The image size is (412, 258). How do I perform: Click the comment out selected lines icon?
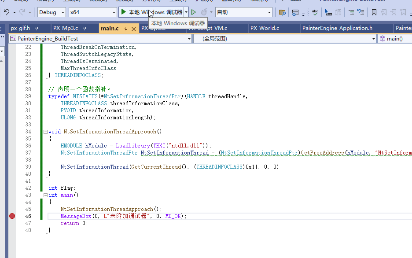click(x=351, y=12)
